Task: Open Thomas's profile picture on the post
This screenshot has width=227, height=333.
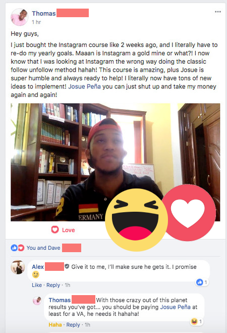Action: [x=19, y=17]
